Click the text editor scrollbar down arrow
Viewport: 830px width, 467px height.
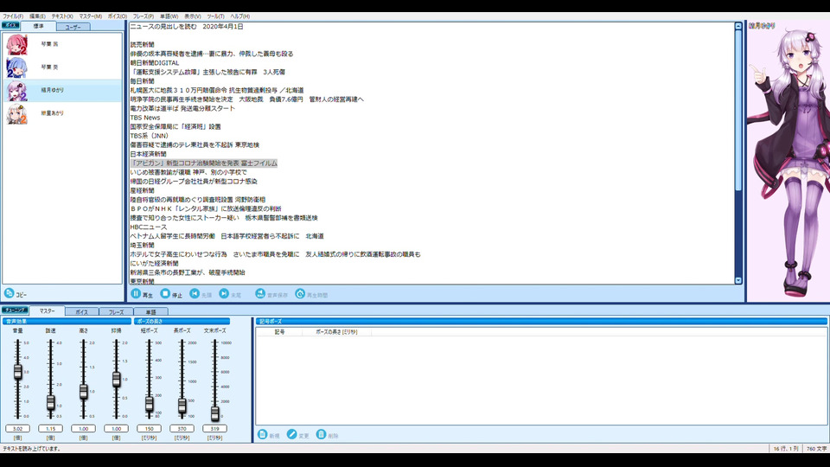[738, 280]
